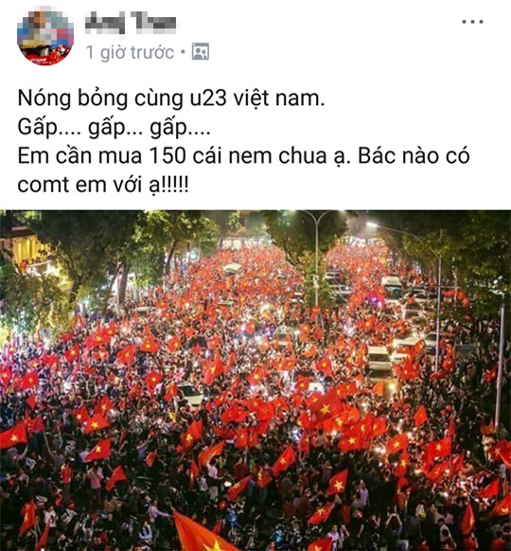Click the white car in the crowd photo
This screenshot has height=551, width=511.
190,396
